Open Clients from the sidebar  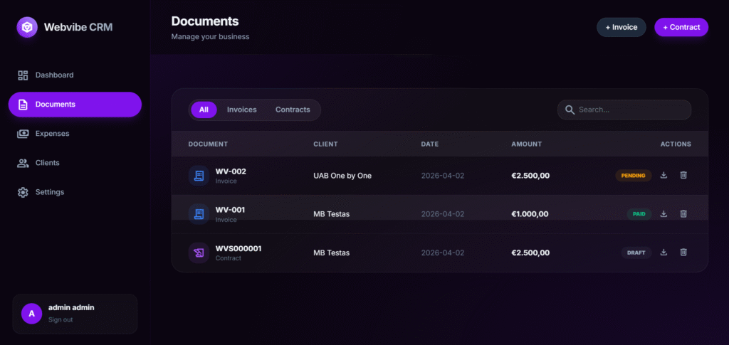pyautogui.click(x=47, y=163)
